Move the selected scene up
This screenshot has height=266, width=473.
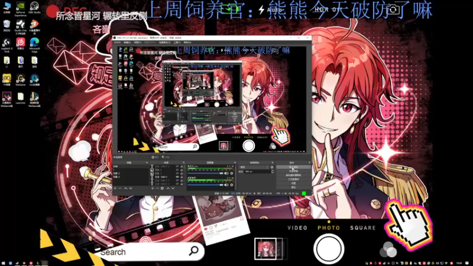point(126,188)
